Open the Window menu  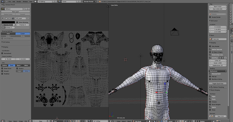click(x=25, y=1)
